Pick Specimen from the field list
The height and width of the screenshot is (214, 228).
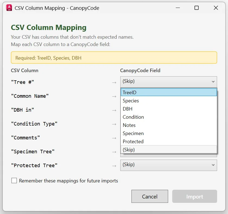coord(169,133)
